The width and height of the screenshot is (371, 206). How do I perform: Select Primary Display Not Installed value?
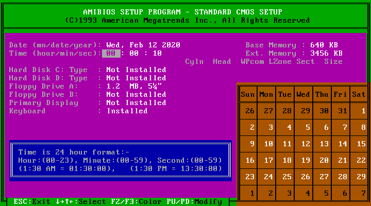point(136,102)
